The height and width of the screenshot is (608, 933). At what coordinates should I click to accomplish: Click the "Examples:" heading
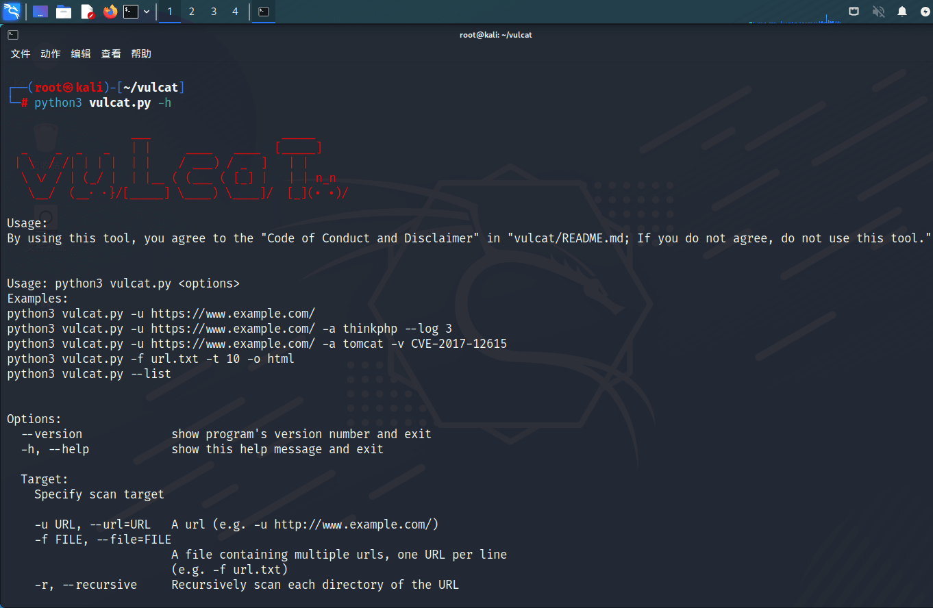[x=38, y=299]
